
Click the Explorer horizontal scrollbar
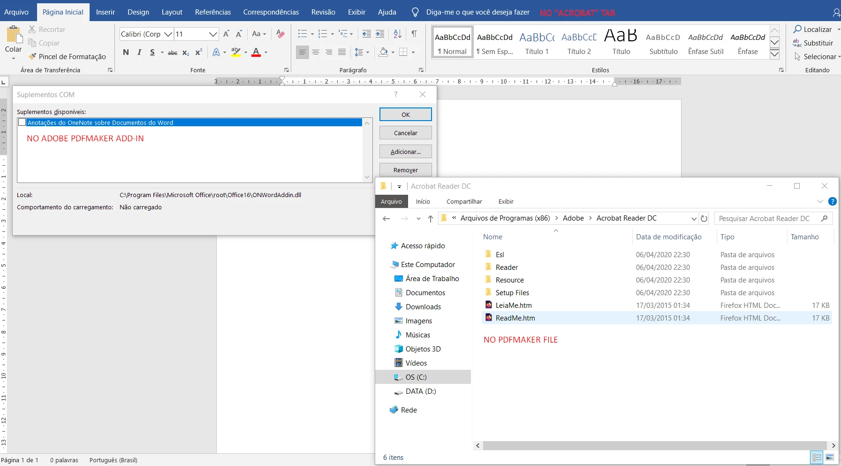(x=655, y=445)
